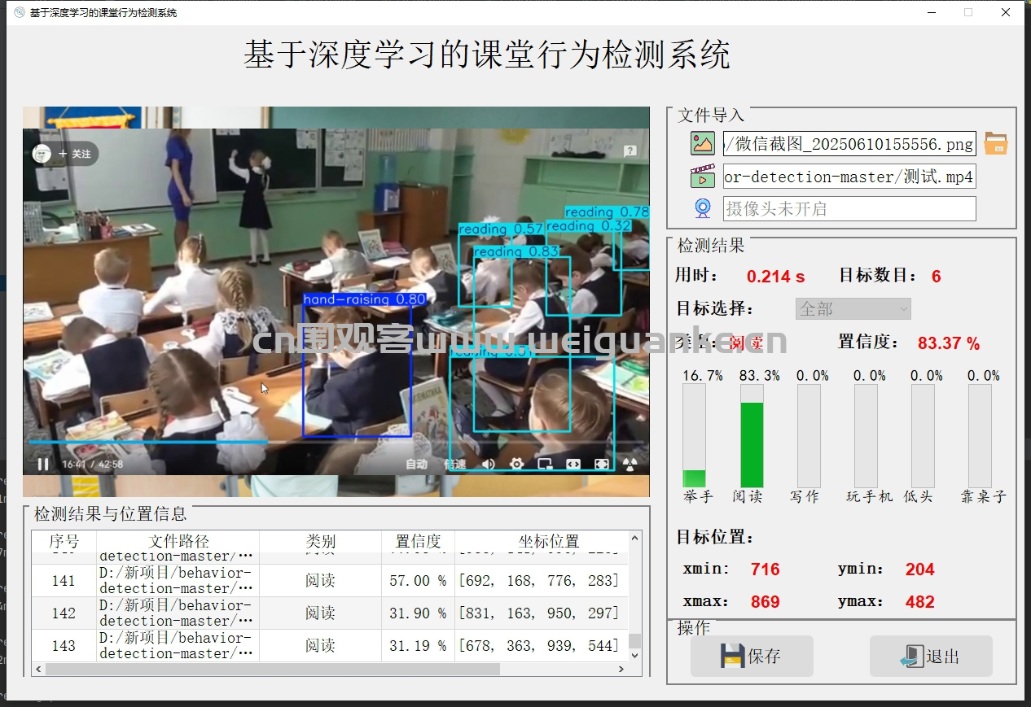The image size is (1031, 707).
Task: Click the xmin value 716
Action: point(765,570)
